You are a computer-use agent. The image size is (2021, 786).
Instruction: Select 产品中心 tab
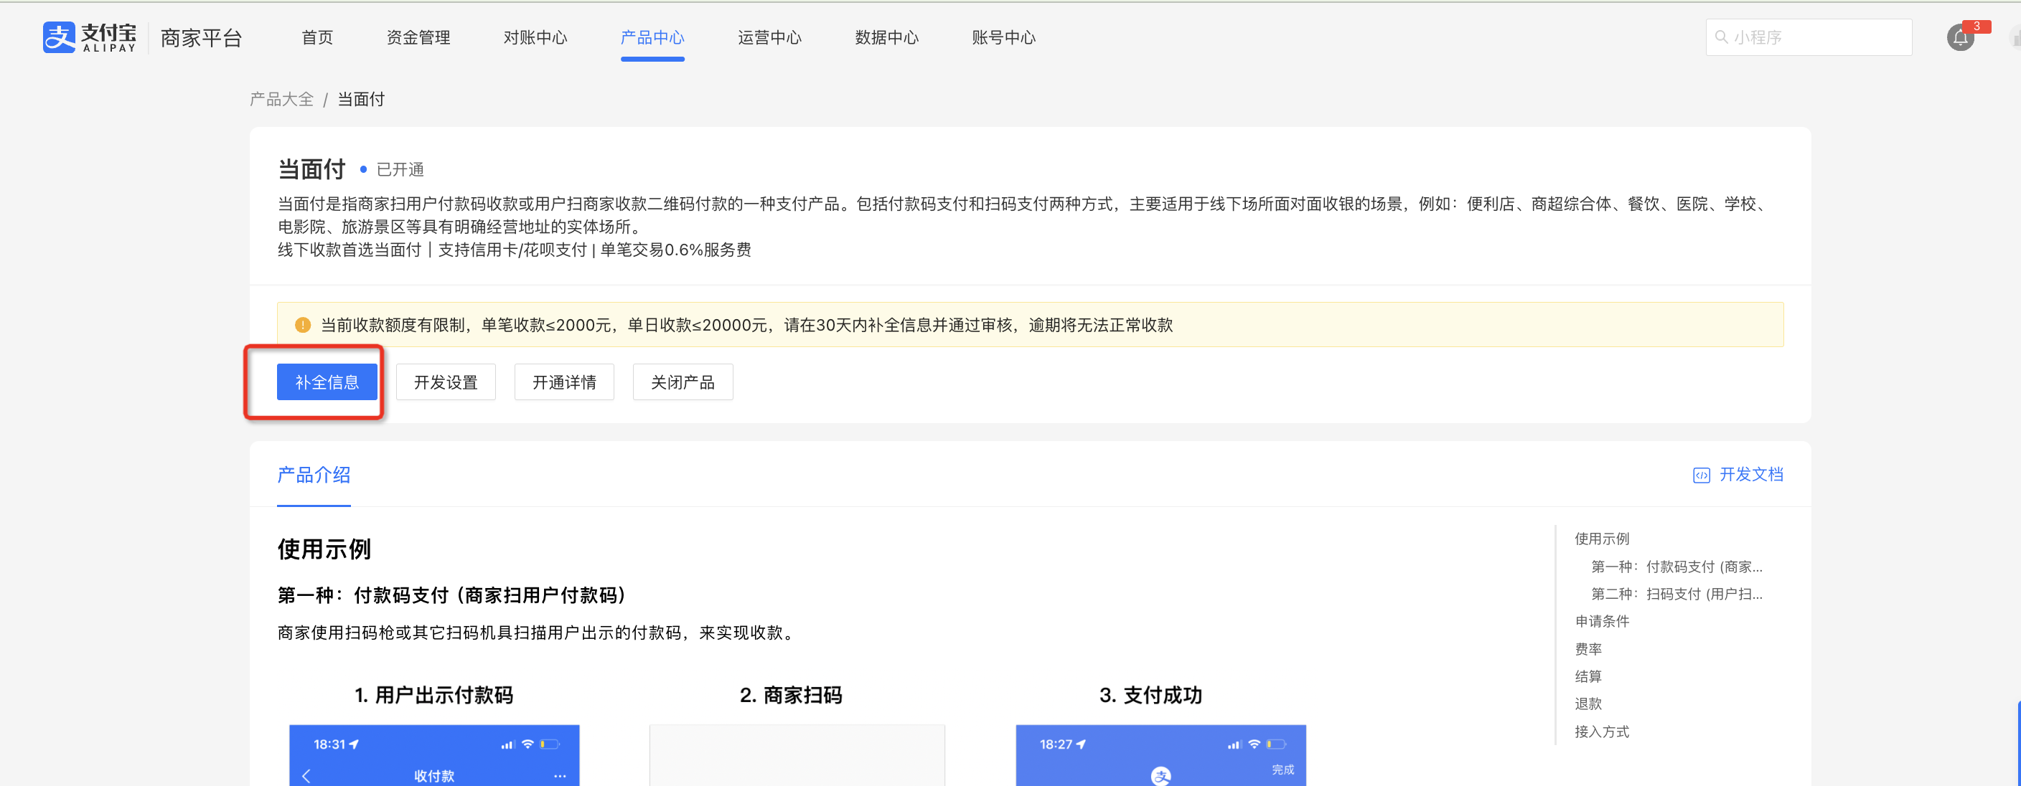[652, 37]
